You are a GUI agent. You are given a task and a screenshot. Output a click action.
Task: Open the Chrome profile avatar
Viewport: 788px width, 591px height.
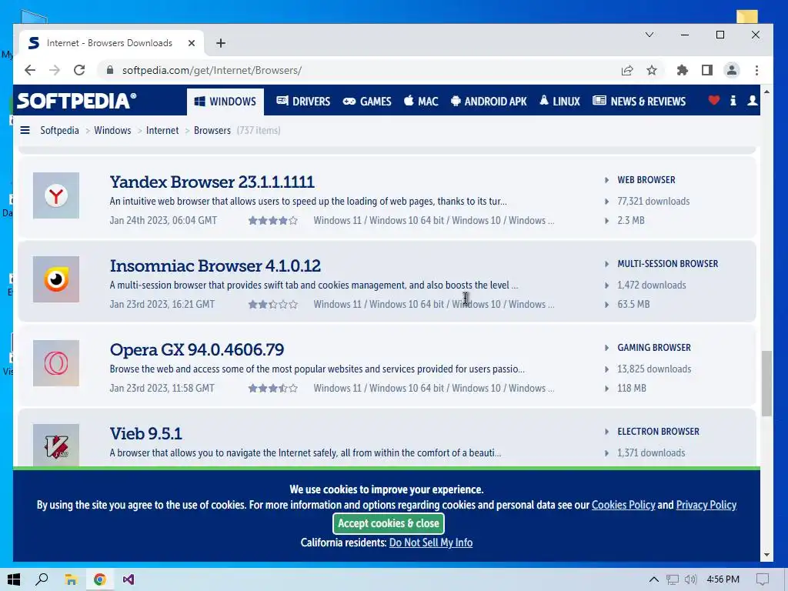732,70
